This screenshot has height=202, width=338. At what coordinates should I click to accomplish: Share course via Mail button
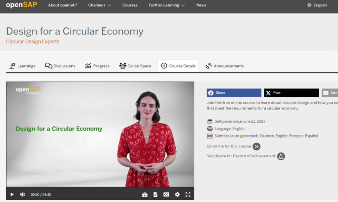coord(330,93)
